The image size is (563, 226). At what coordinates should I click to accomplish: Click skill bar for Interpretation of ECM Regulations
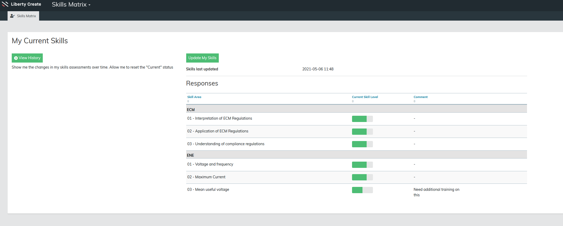click(362, 119)
